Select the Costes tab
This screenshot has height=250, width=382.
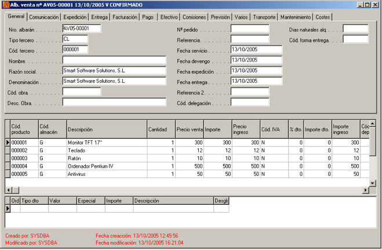tap(323, 17)
